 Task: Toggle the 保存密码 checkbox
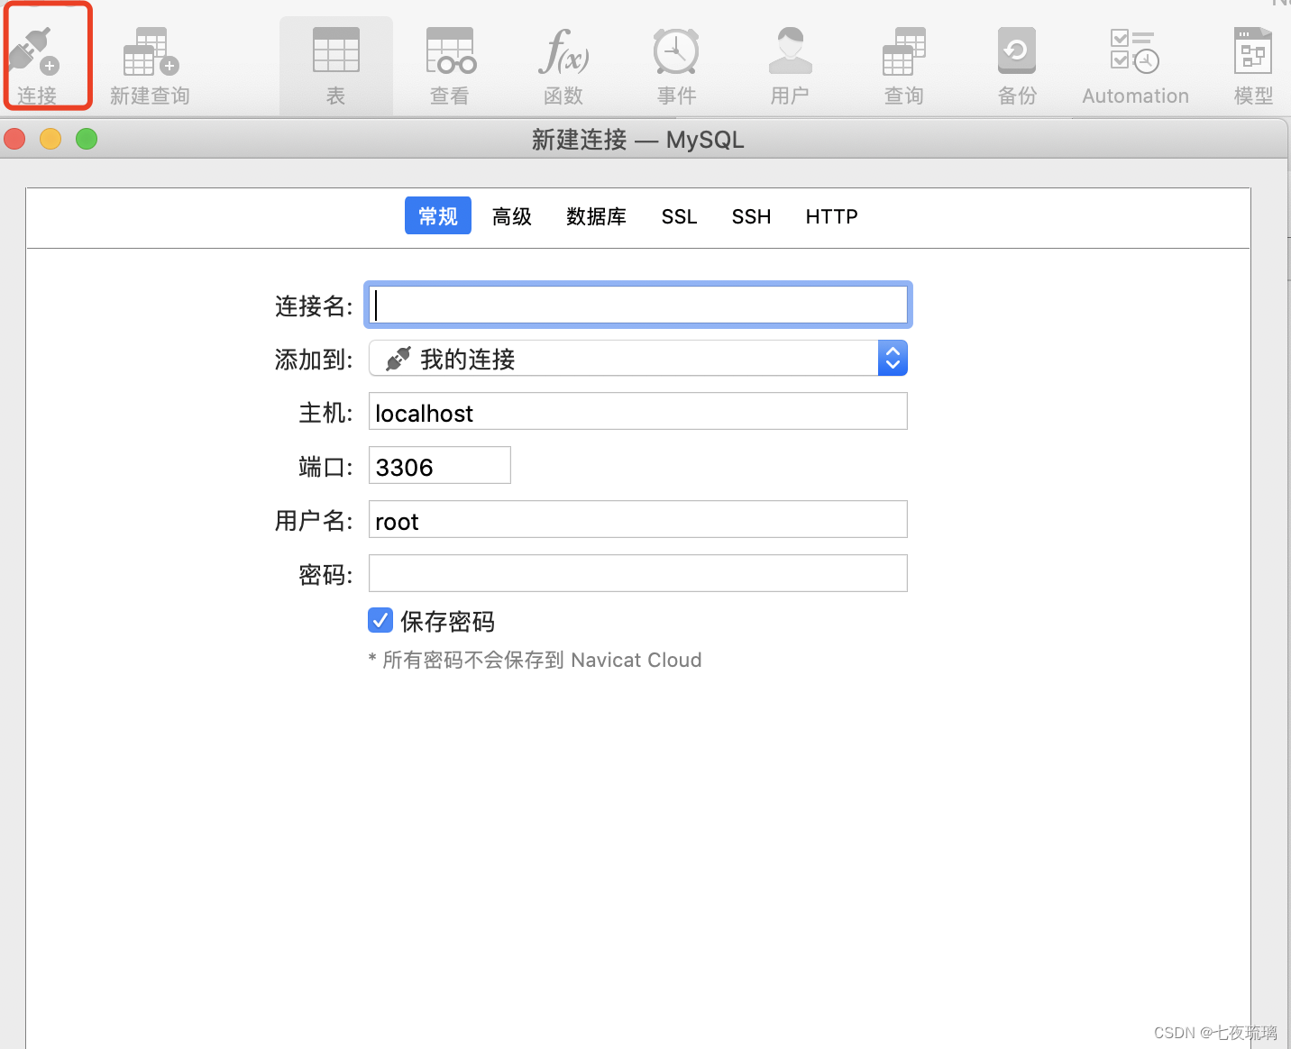click(380, 620)
